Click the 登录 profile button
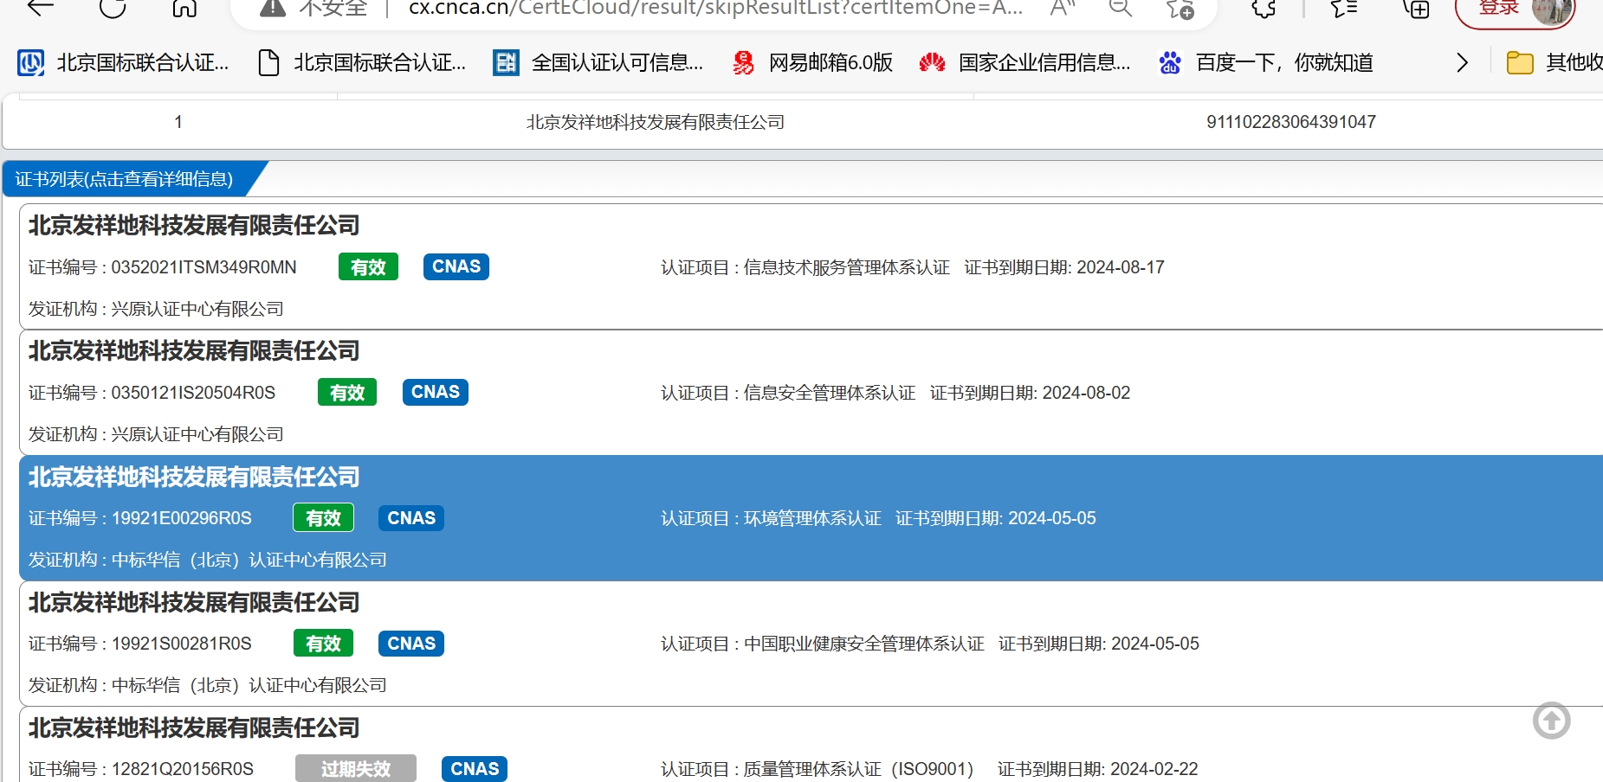This screenshot has height=782, width=1603. (x=1515, y=9)
